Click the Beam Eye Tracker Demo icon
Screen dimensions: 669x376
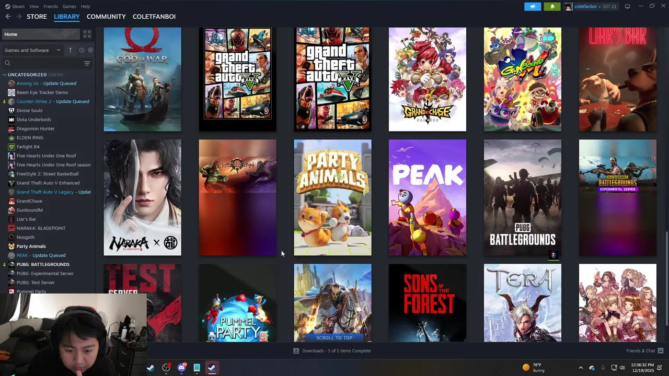[x=11, y=92]
